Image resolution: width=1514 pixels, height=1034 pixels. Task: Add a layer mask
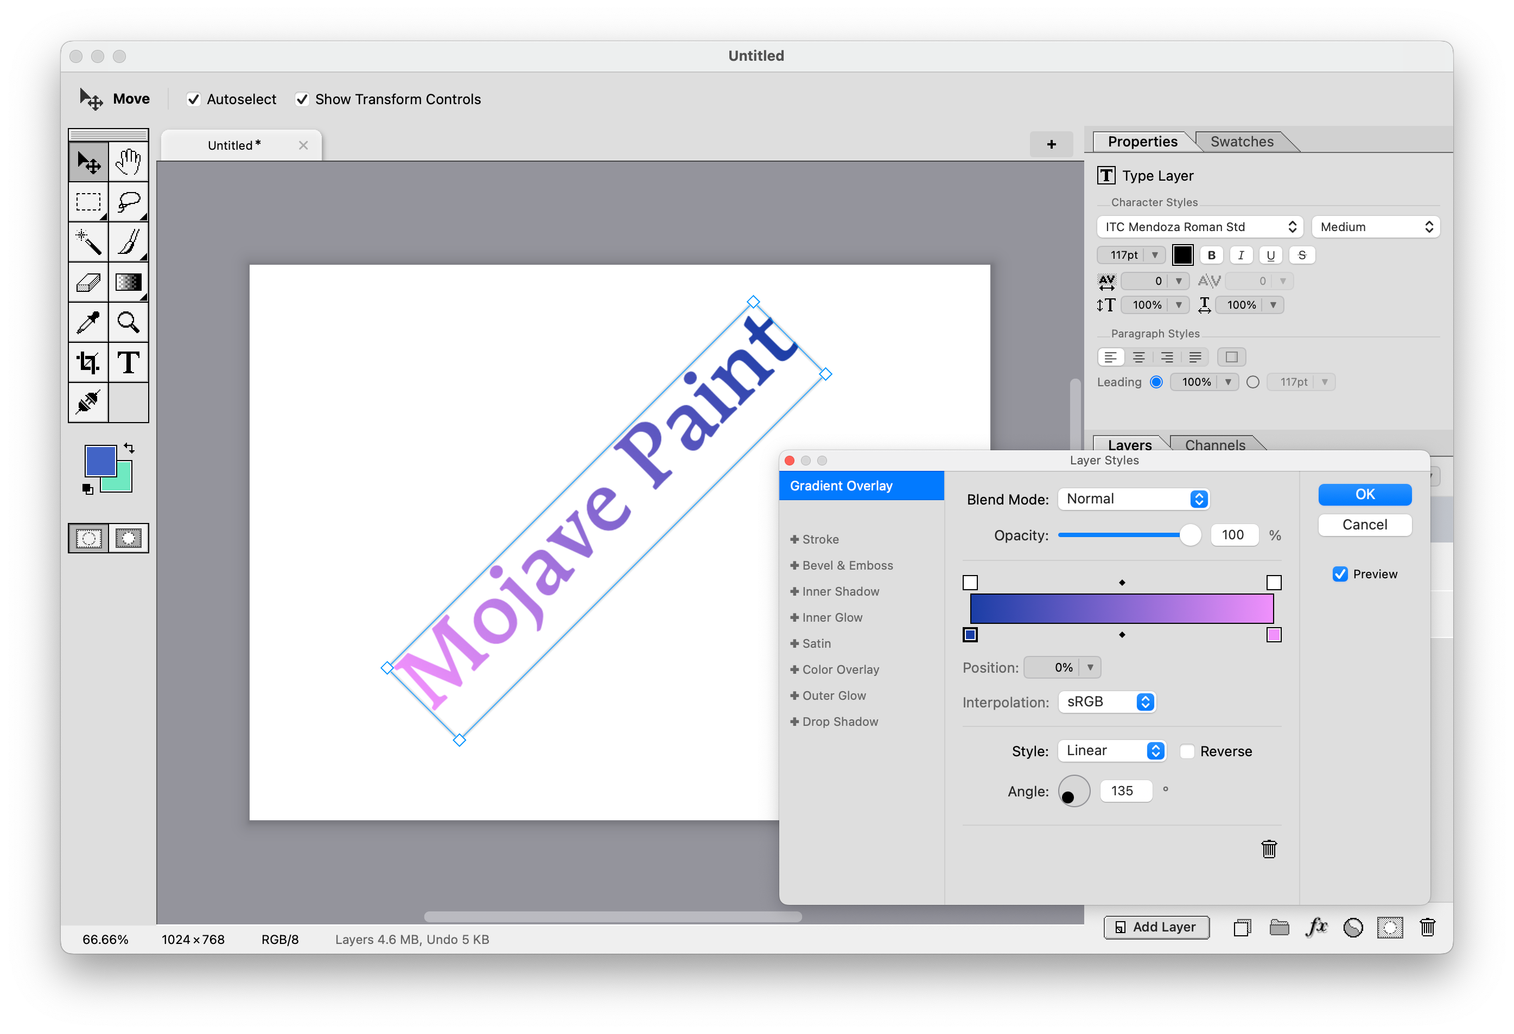[x=1390, y=927]
